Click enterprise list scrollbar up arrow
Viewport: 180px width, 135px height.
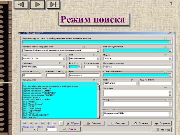[x=98, y=86]
